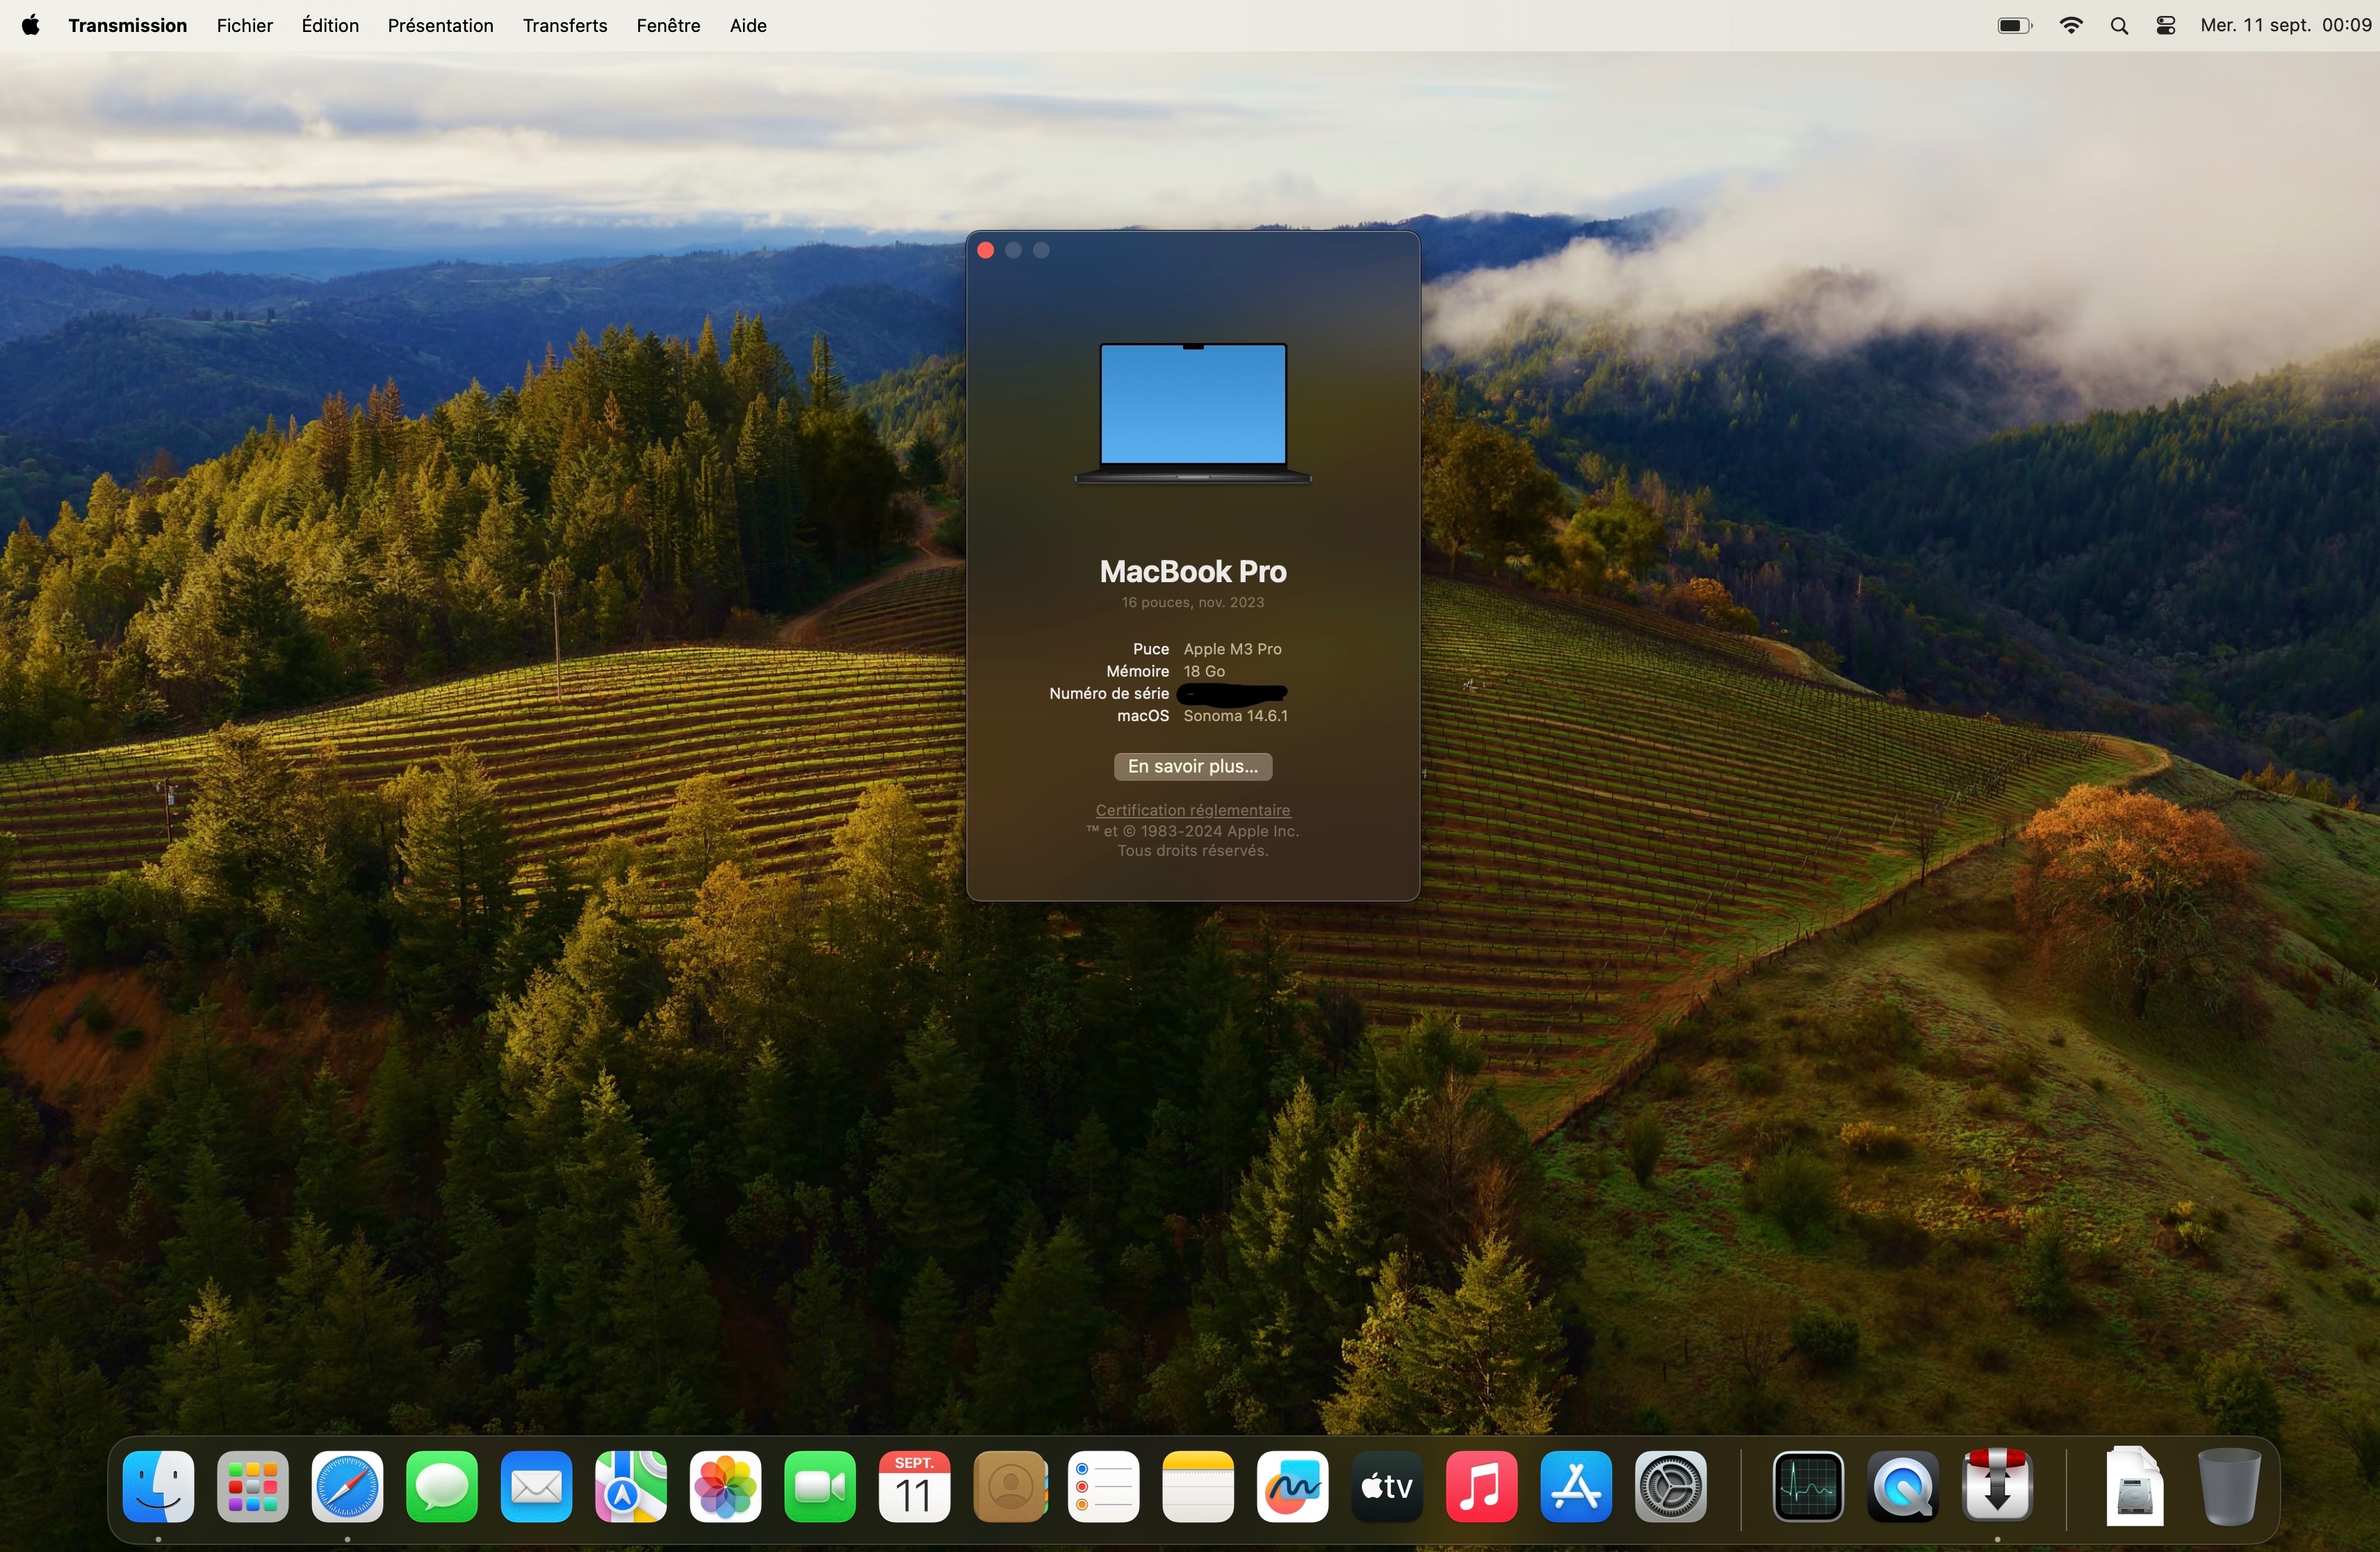Open the App Store
2380x1552 pixels.
click(1575, 1486)
